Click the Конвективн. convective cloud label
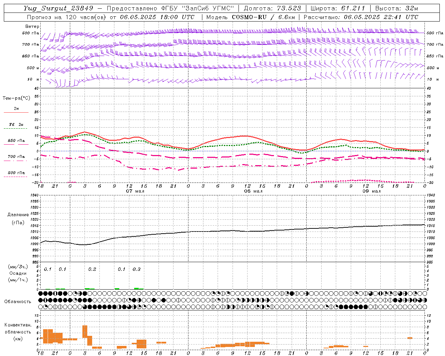The width and height of the screenshot is (445, 356). click(18, 325)
